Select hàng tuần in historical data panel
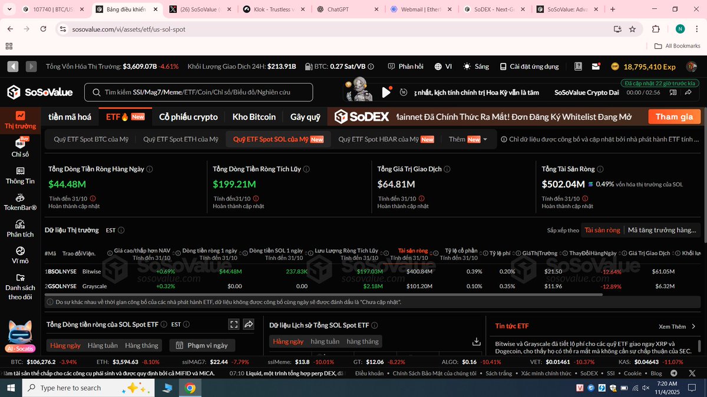This screenshot has height=397, width=707. tap(325, 341)
